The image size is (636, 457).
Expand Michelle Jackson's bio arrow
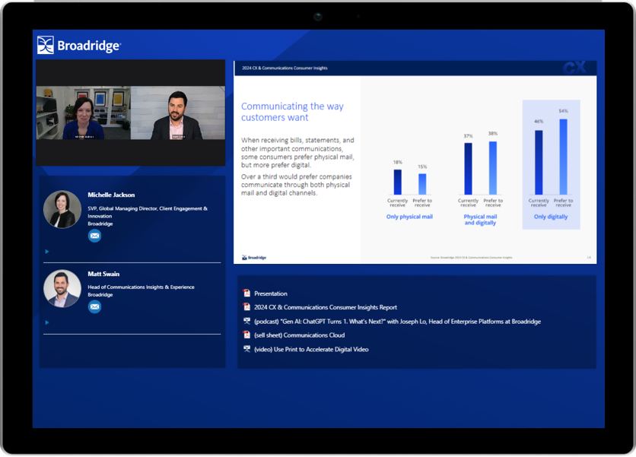(x=47, y=252)
